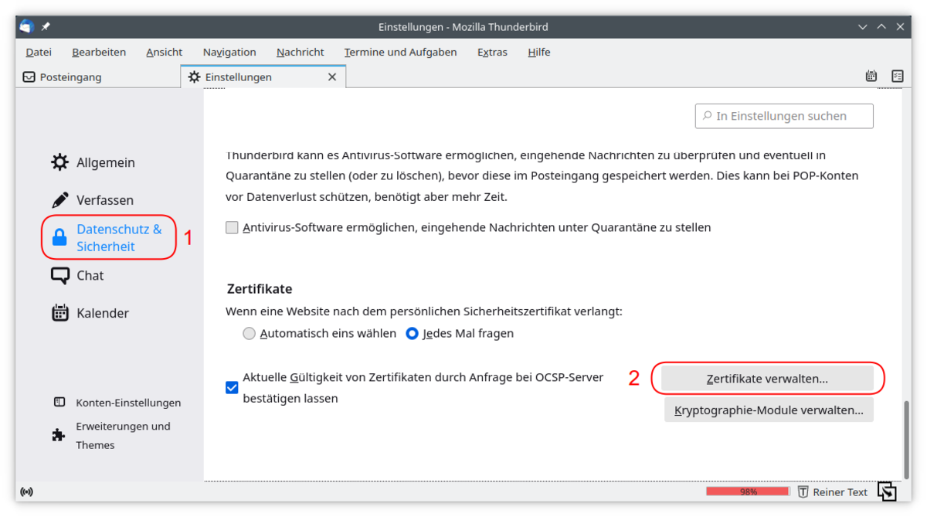927x517 pixels.
Task: Open the Ansicht menu
Action: click(165, 52)
